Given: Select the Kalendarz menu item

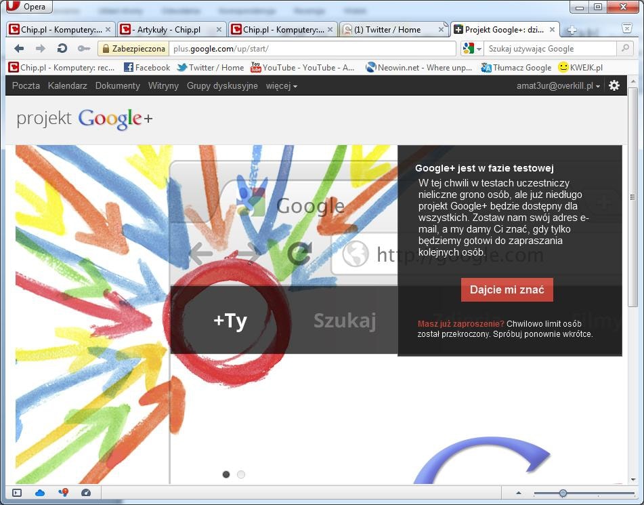Looking at the screenshot, I should click(x=67, y=85).
